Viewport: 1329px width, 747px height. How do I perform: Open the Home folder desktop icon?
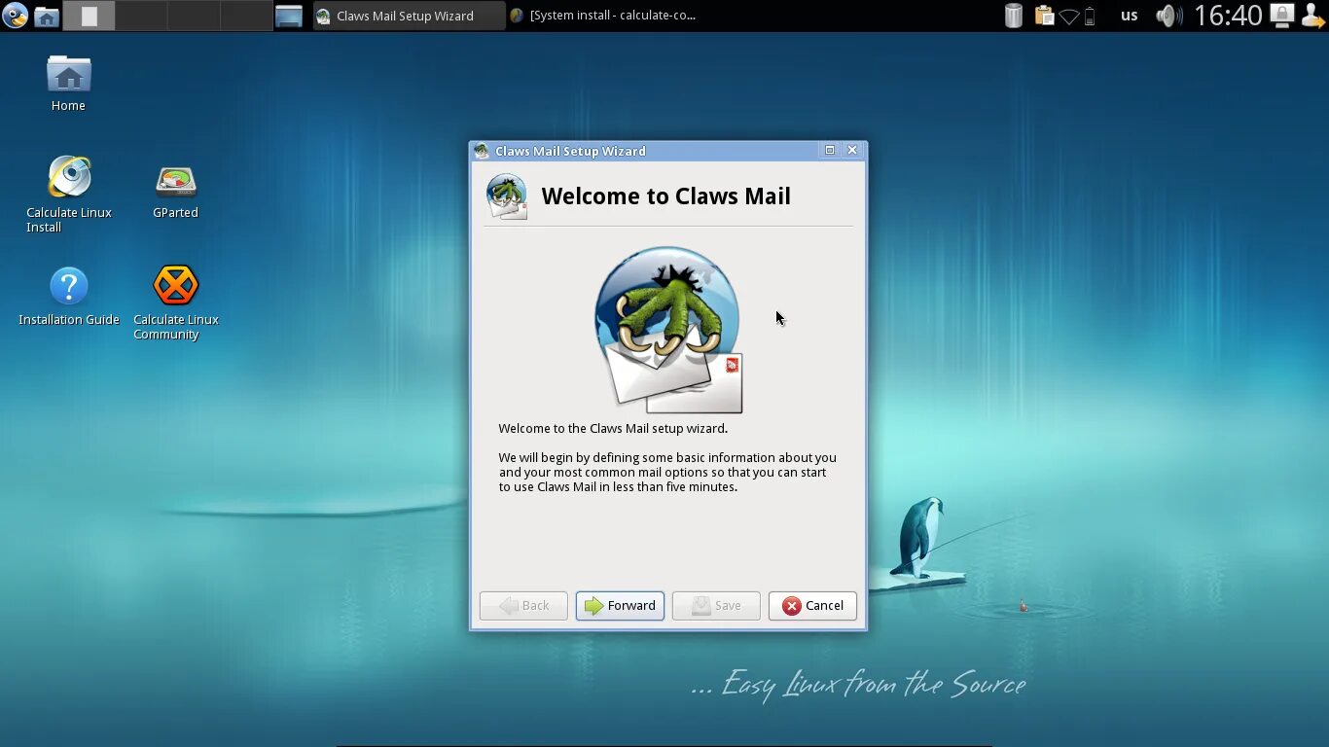tap(68, 84)
